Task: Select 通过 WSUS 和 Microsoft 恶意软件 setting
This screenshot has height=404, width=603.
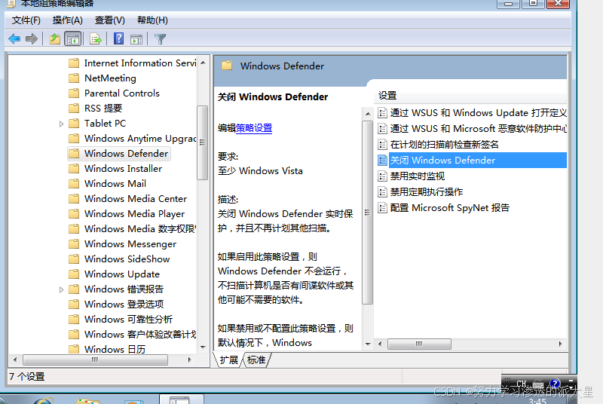Action: (478, 129)
